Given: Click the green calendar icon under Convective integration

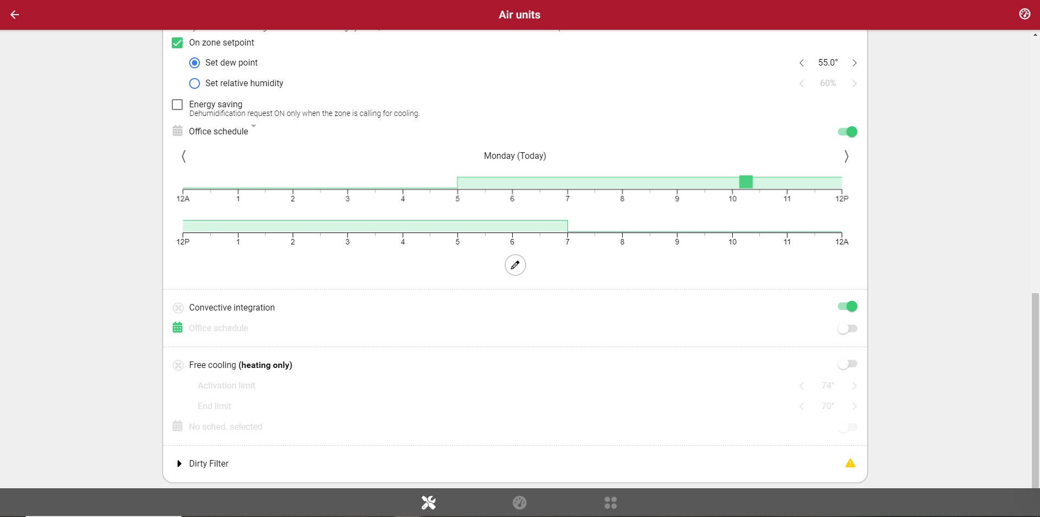Looking at the screenshot, I should click(177, 327).
